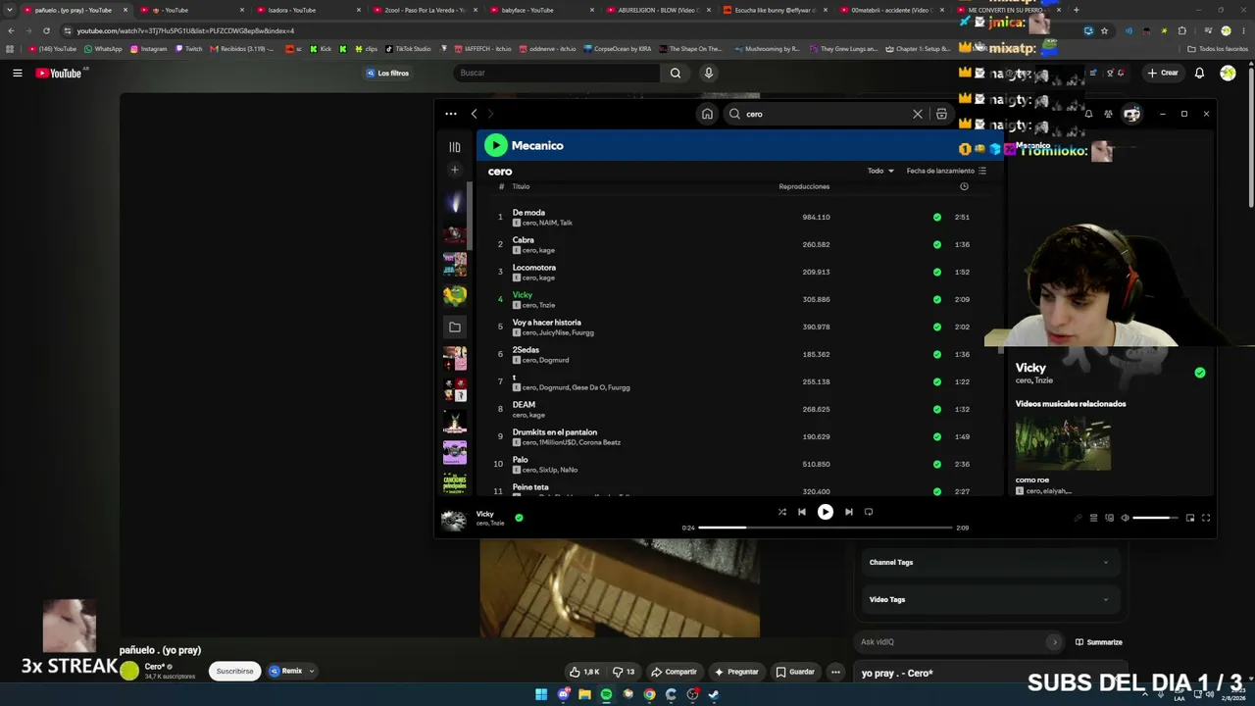Open Spotify friends activity icon

pyautogui.click(x=1108, y=114)
